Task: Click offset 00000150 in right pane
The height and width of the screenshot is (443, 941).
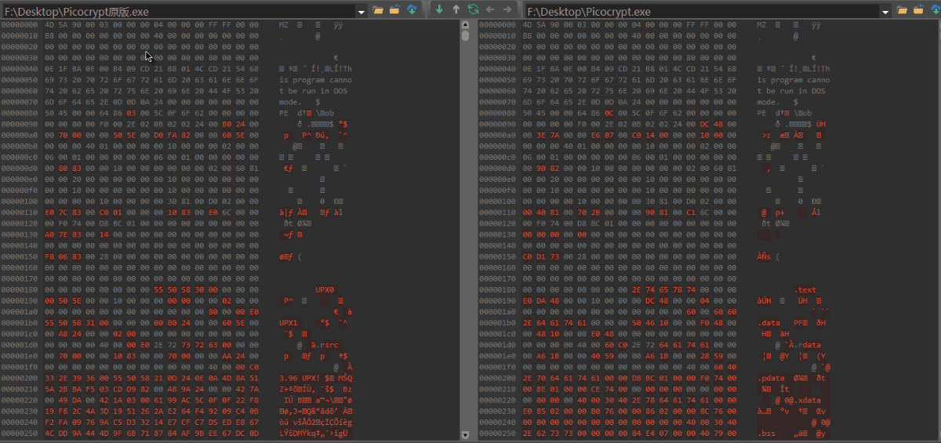Action: (x=498, y=256)
